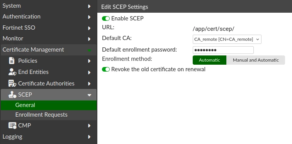The image size is (292, 144).
Task: Toggle the Enable SCEP switch
Action: [106, 18]
